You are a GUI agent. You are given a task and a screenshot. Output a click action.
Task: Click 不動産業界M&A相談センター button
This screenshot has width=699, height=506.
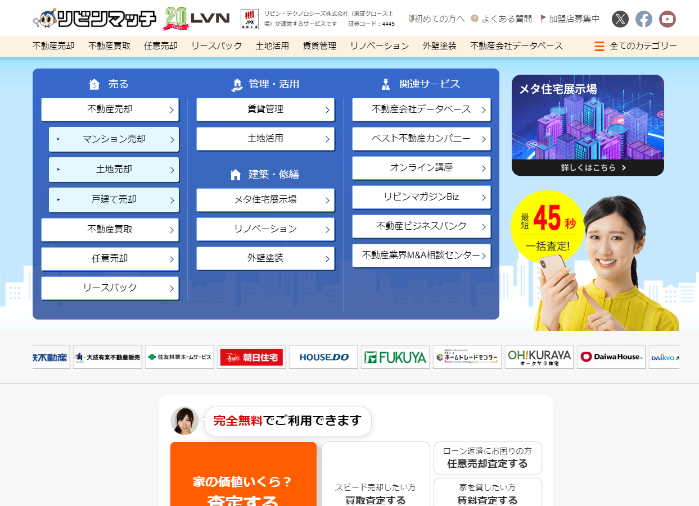click(421, 256)
